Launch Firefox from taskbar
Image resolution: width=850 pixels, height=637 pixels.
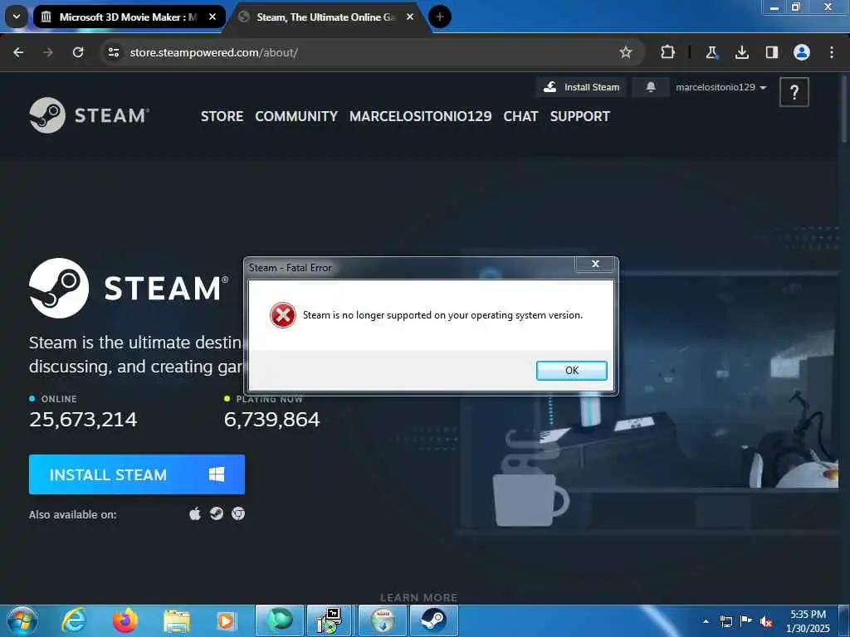pyautogui.click(x=125, y=620)
